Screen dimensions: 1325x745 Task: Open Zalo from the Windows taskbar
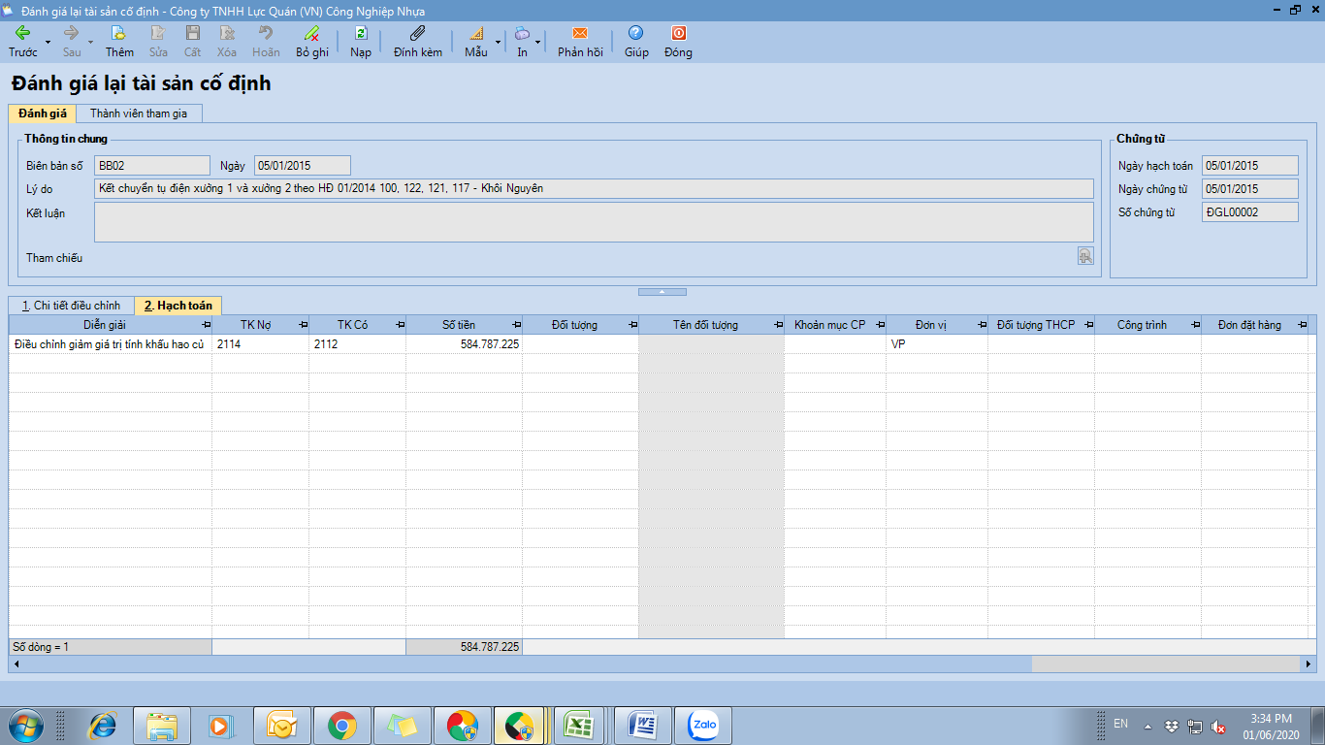click(x=702, y=726)
